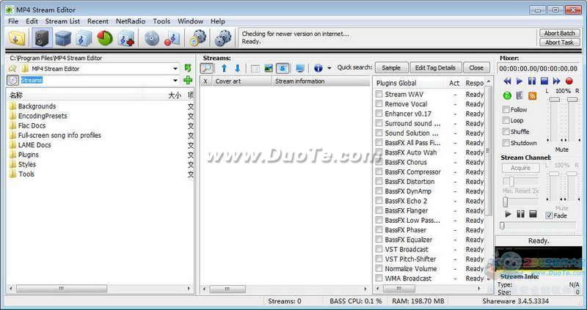Enable the Shuffle checkbox
The width and height of the screenshot is (587, 310).
506,132
